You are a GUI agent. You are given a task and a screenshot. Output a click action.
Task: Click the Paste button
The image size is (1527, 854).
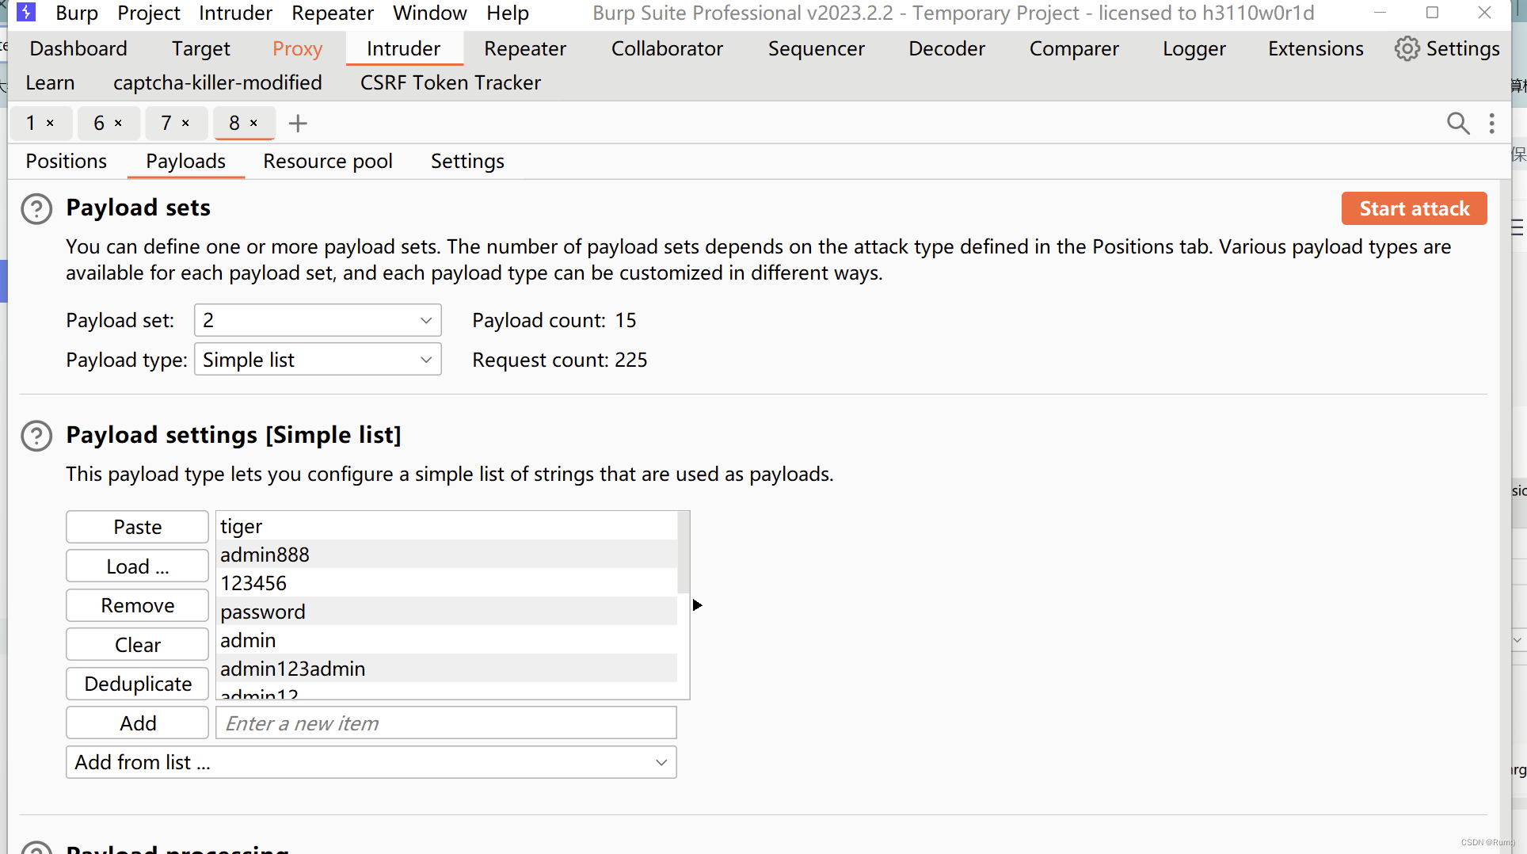coord(138,527)
